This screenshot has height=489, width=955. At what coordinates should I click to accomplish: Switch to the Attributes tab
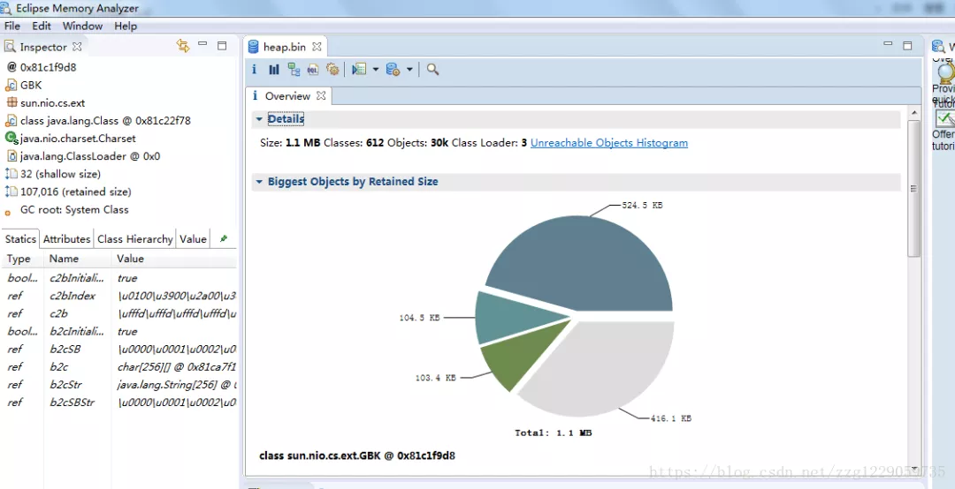tap(67, 239)
